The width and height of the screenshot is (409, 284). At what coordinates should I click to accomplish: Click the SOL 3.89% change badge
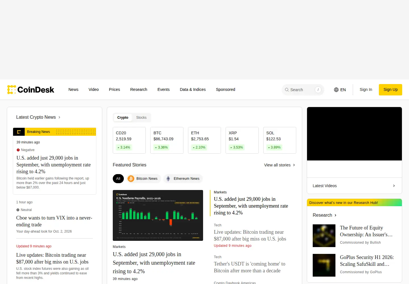point(274,147)
